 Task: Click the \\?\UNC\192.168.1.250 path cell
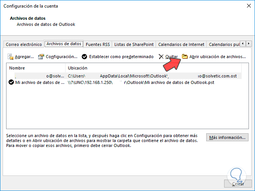(141, 82)
